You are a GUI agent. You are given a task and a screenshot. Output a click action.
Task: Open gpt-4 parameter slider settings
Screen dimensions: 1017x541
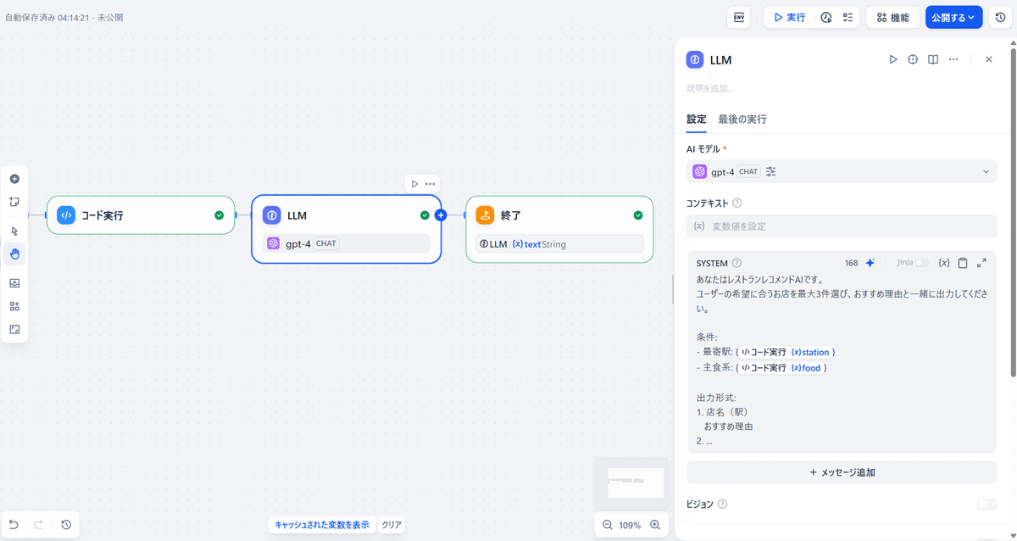770,170
